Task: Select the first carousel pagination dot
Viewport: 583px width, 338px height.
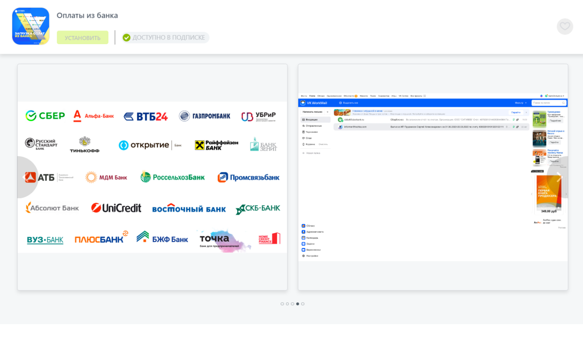Action: [282, 304]
